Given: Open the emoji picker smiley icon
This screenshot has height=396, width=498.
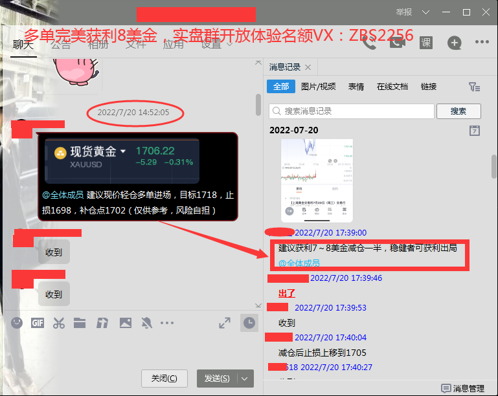Looking at the screenshot, I should click(x=17, y=323).
